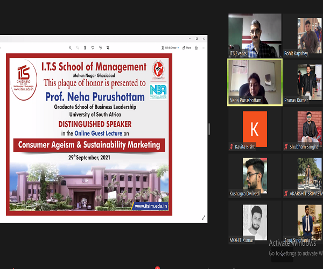
Task: Click AKARSHIT SRIVASTAVA muted microphone icon
Action: [x=286, y=193]
